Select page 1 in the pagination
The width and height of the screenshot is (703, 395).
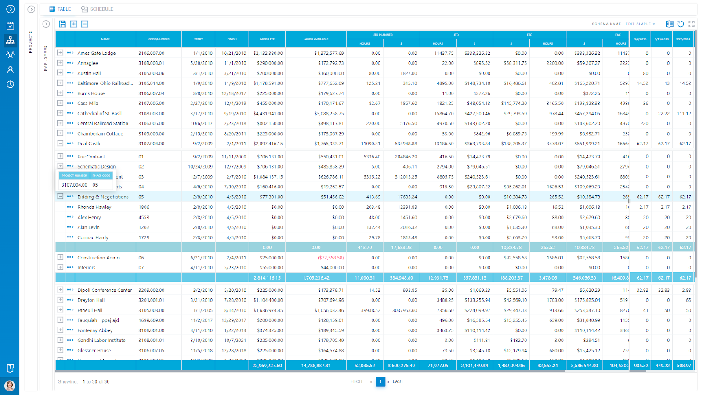380,382
